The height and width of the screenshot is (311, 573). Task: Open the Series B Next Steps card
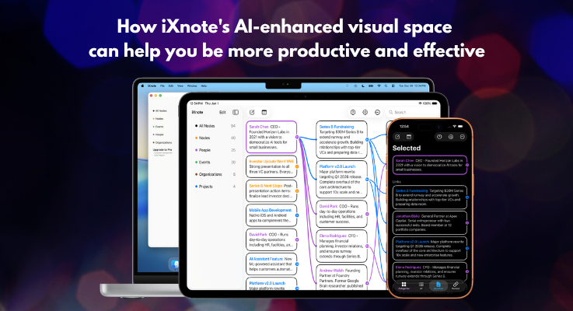271,190
